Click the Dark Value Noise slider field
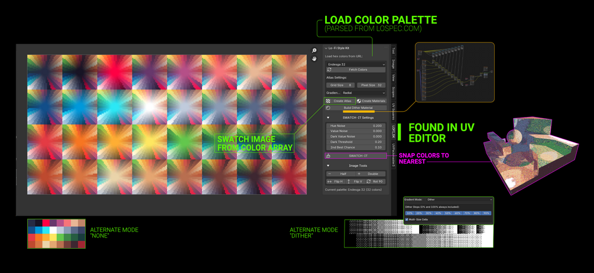The width and height of the screenshot is (594, 273). 356,136
